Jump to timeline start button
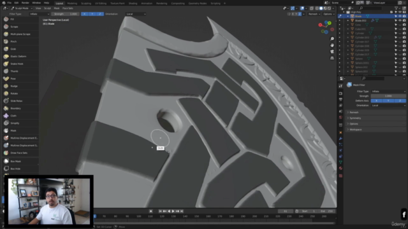The height and width of the screenshot is (229, 408). point(160,211)
